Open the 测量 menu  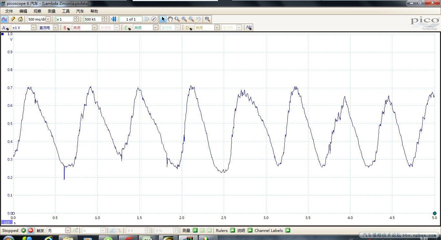point(52,11)
